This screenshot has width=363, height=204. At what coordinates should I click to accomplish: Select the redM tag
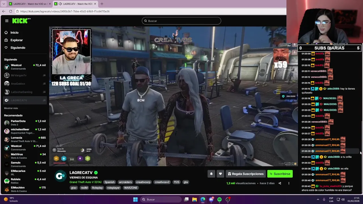(x=84, y=188)
